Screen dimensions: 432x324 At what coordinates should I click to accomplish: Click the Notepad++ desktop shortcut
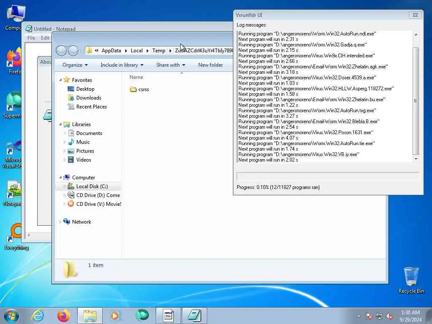[x=12, y=193]
